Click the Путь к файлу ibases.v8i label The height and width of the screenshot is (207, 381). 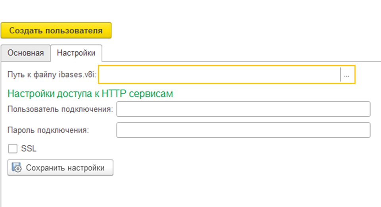coord(52,74)
